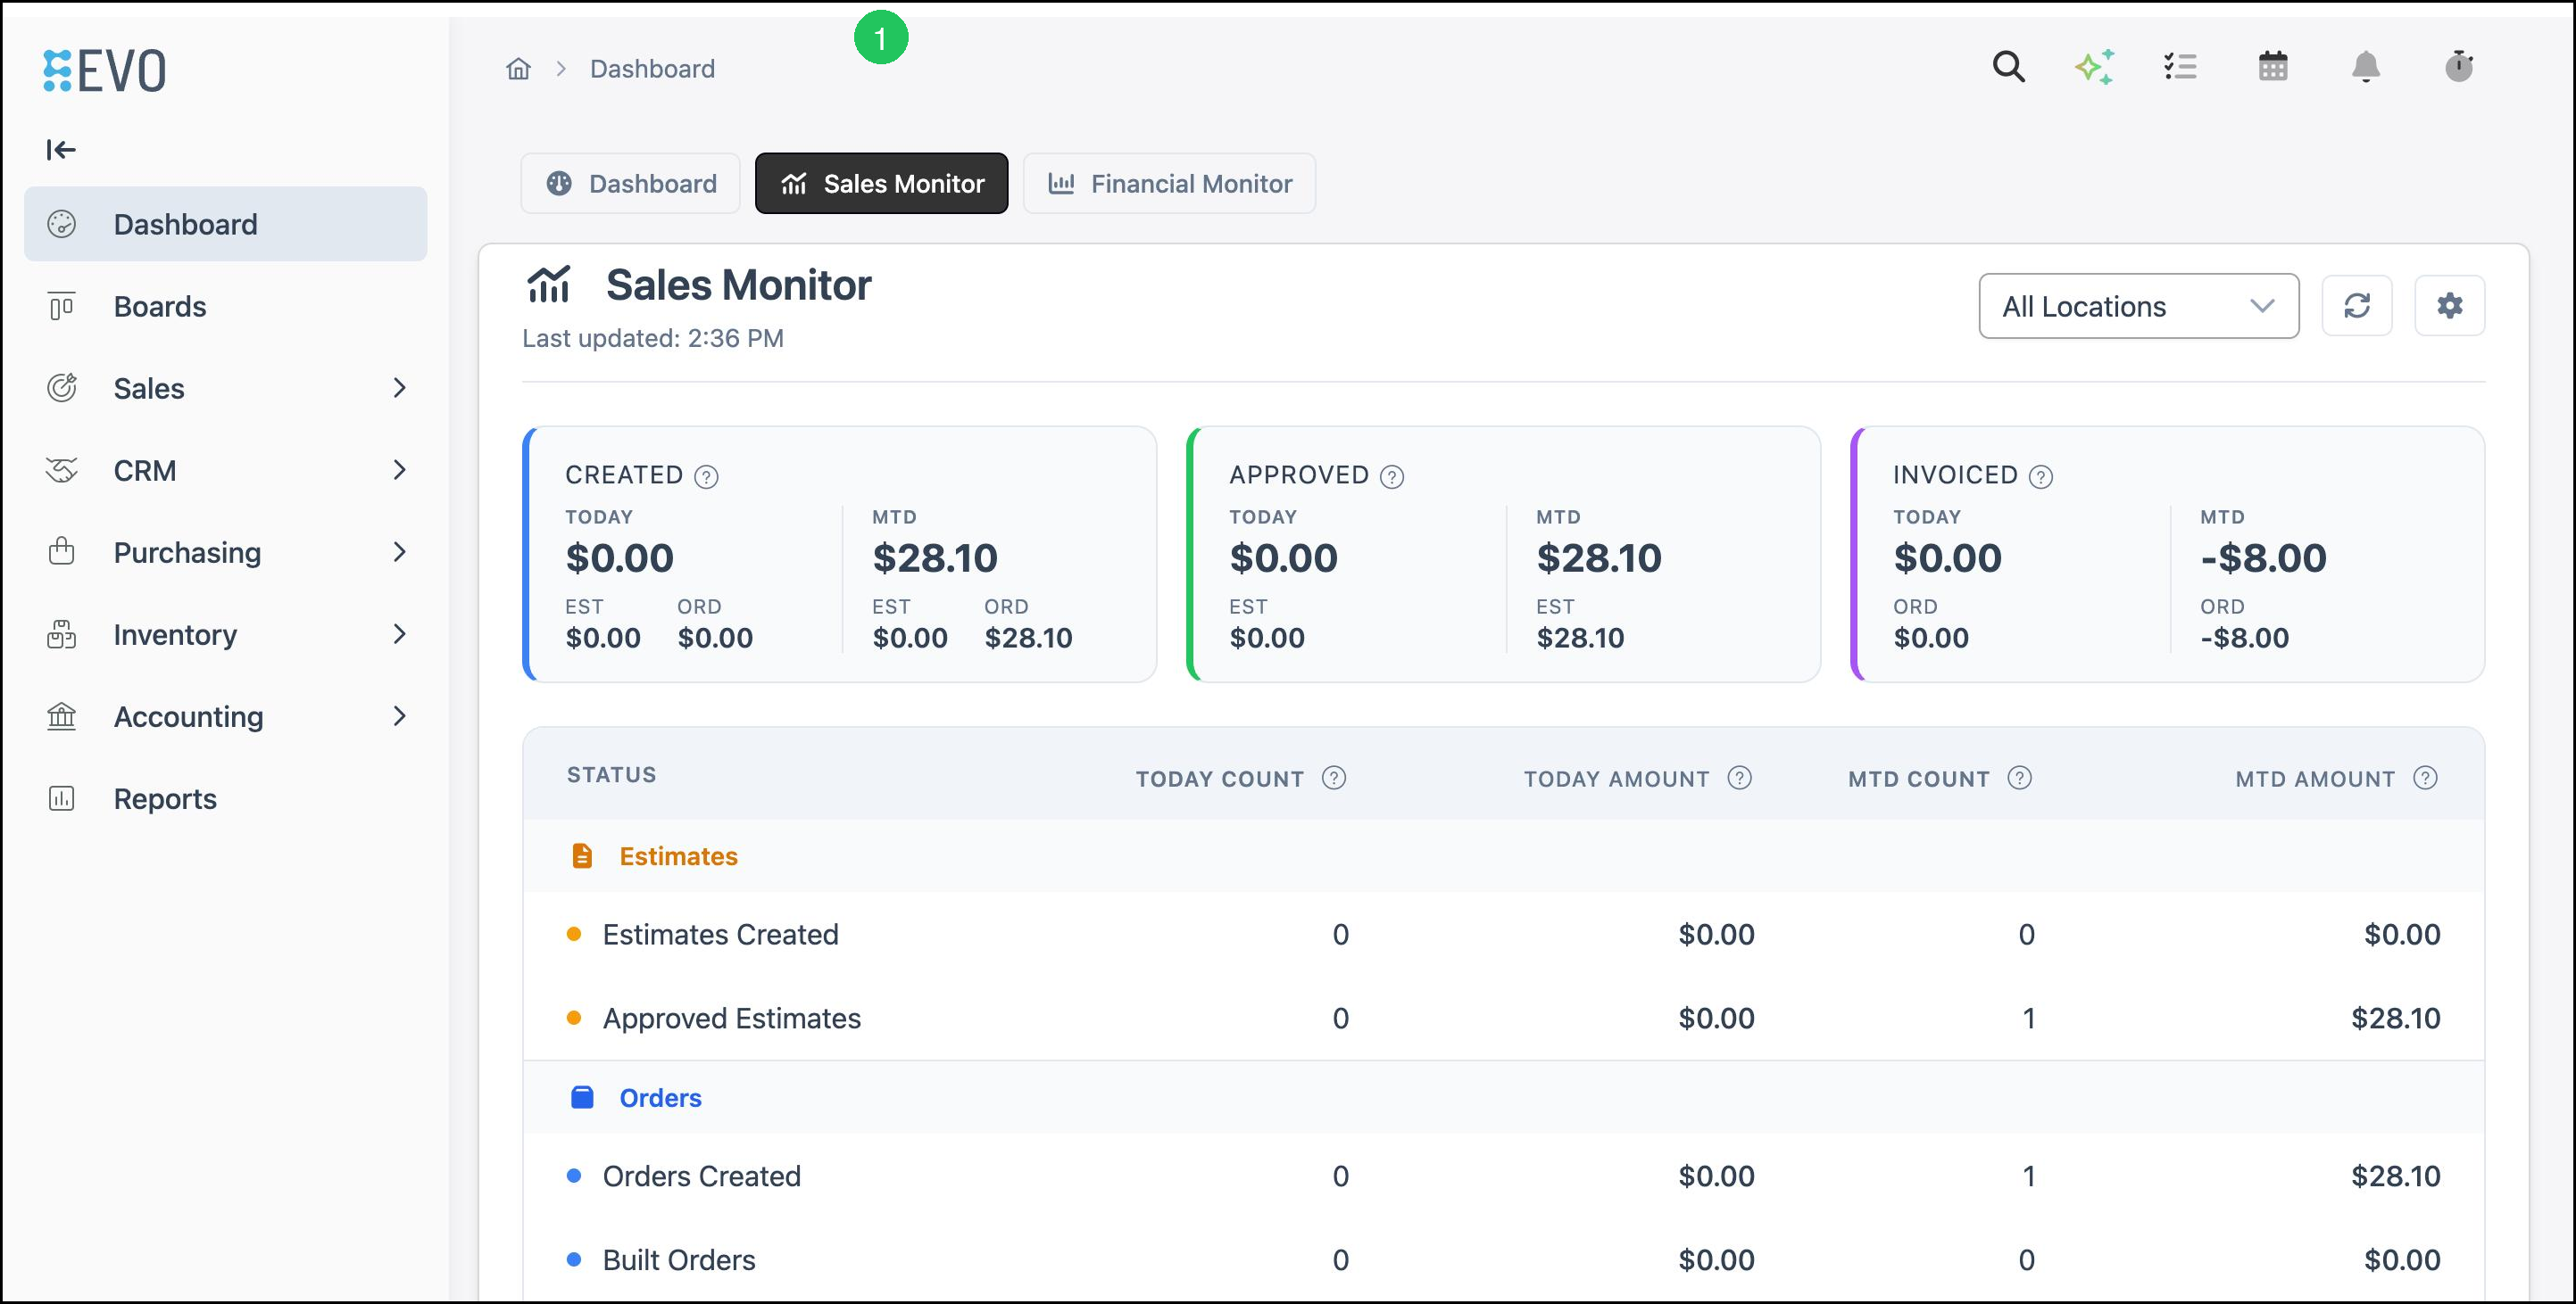Show help for CREATED card
This screenshot has width=2576, height=1304.
tap(706, 476)
